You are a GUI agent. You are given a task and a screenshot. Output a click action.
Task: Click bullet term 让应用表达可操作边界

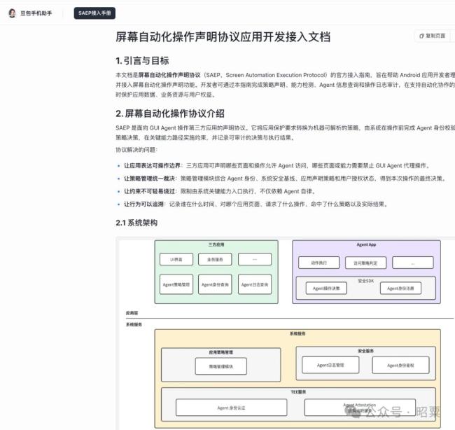coord(153,165)
